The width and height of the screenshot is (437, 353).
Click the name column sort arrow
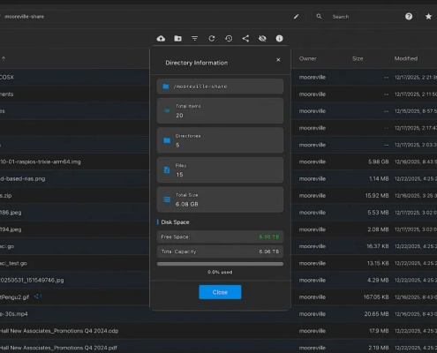click(x=4, y=58)
